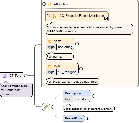This screenshot has height=123, width=139.
Task: Click the purple CT_Port complex type icon
Action: click(x=4, y=76)
